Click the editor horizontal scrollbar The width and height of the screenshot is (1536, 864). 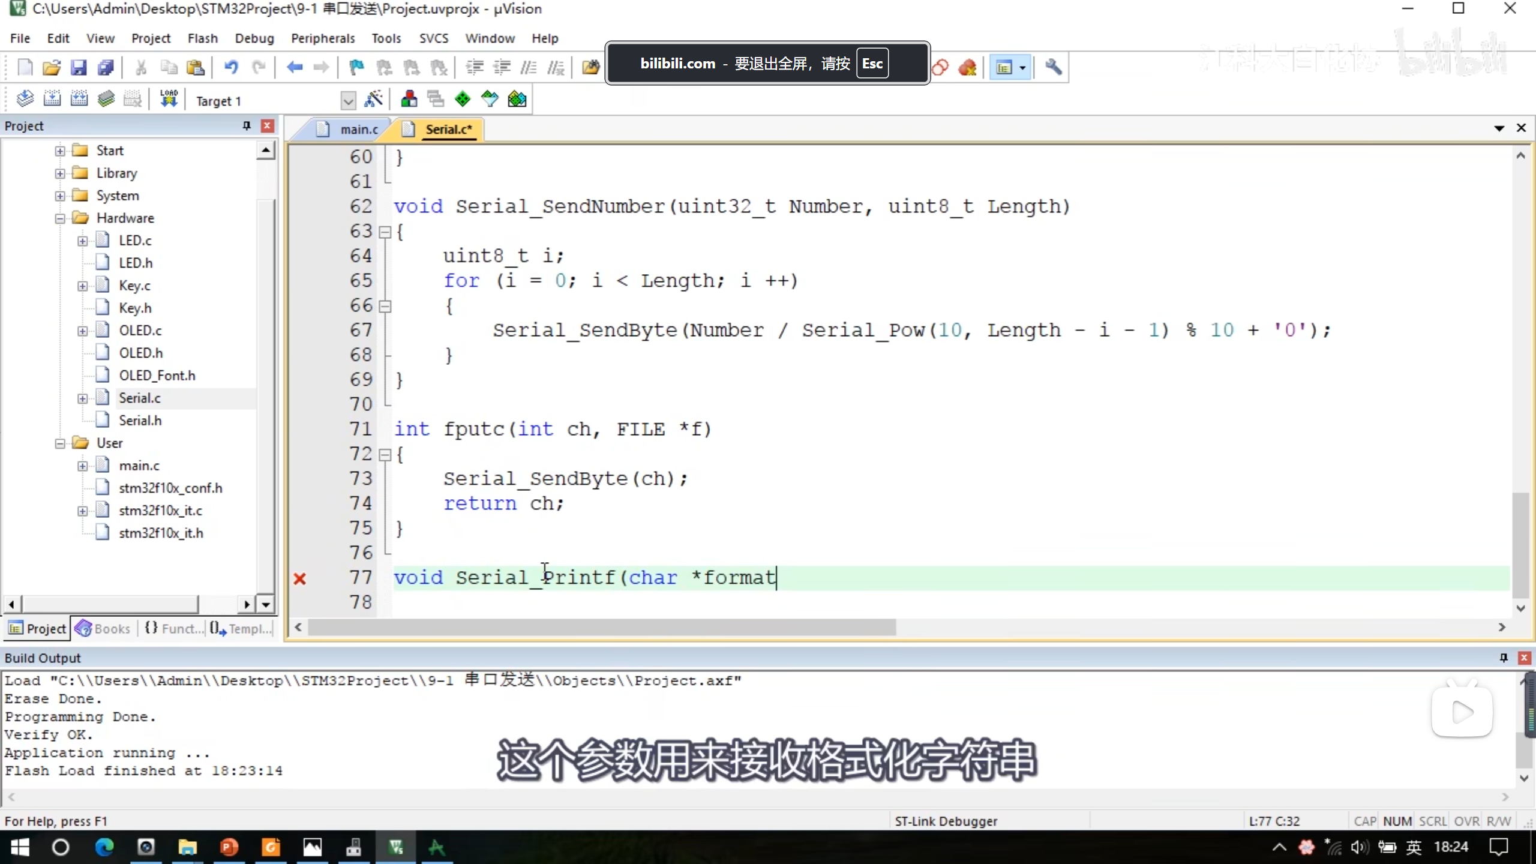point(600,627)
